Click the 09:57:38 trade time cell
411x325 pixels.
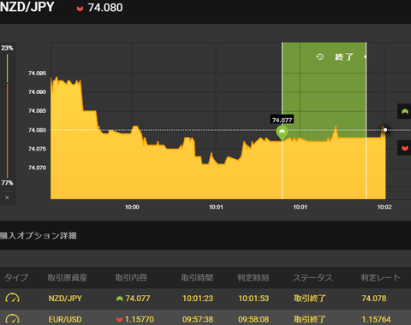pos(198,319)
